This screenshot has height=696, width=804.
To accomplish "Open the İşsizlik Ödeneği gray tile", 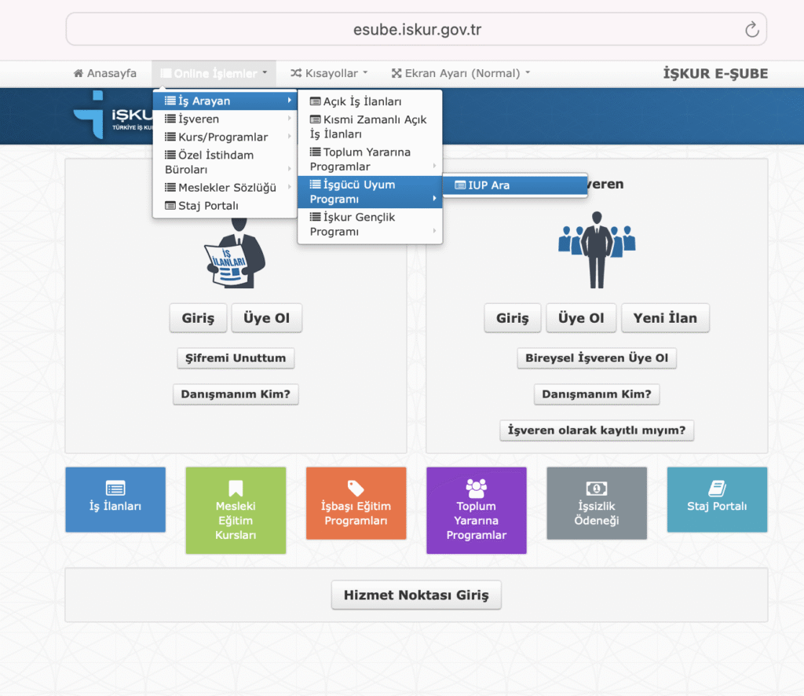I will 597,504.
